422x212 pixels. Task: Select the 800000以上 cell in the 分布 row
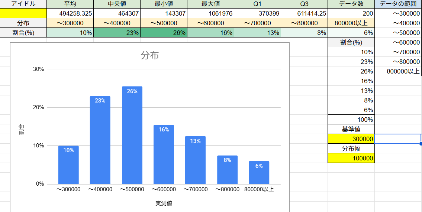(351, 23)
